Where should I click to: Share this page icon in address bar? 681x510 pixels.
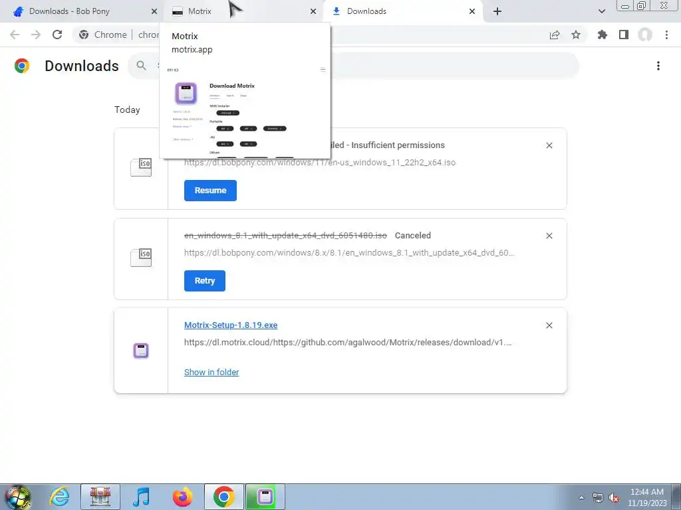(x=555, y=35)
